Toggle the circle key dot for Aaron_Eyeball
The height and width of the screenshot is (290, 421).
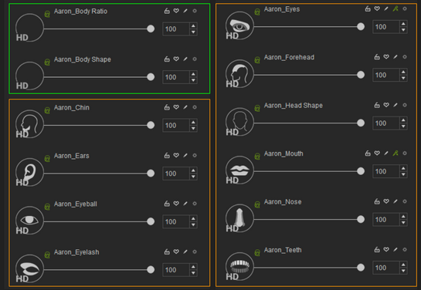[x=195, y=204]
